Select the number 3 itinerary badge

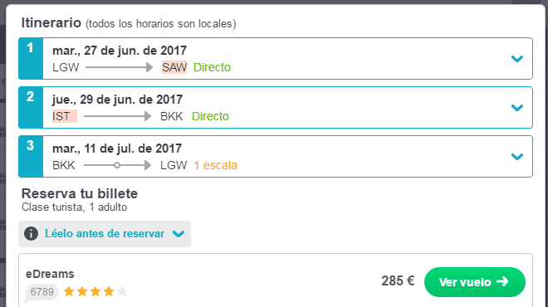coord(31,157)
